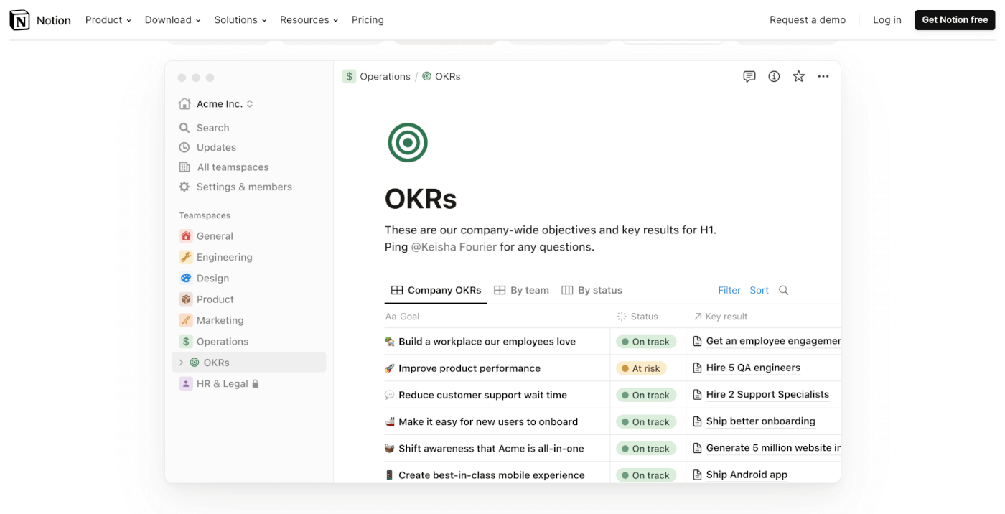Click Filter in the table toolbar
This screenshot has height=514, width=1005.
point(729,290)
